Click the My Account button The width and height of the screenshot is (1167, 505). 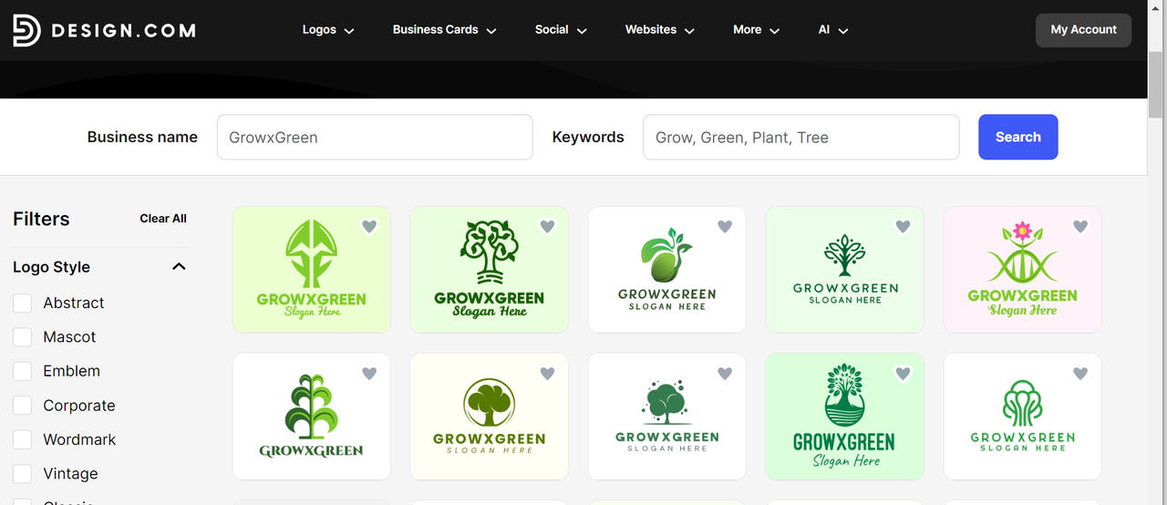pos(1083,30)
